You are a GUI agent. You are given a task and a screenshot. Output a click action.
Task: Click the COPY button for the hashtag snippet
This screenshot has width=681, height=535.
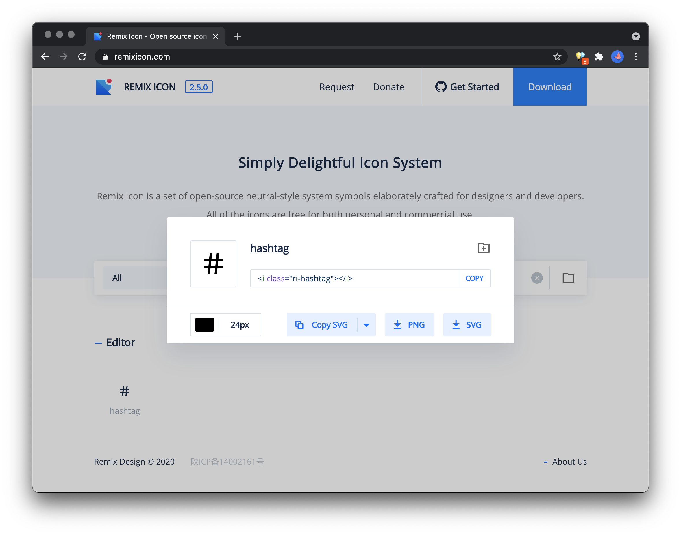tap(474, 278)
